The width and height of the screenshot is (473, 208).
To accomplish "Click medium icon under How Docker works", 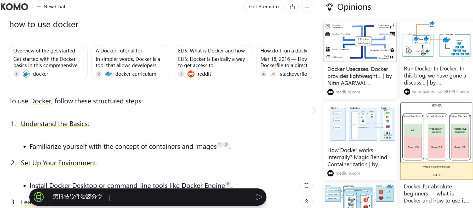I will pyautogui.click(x=330, y=173).
